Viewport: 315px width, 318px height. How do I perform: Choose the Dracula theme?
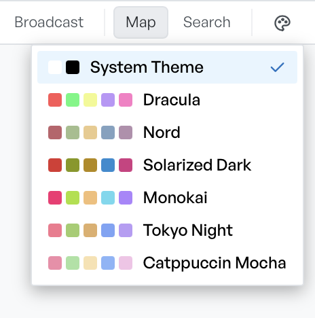click(x=167, y=100)
